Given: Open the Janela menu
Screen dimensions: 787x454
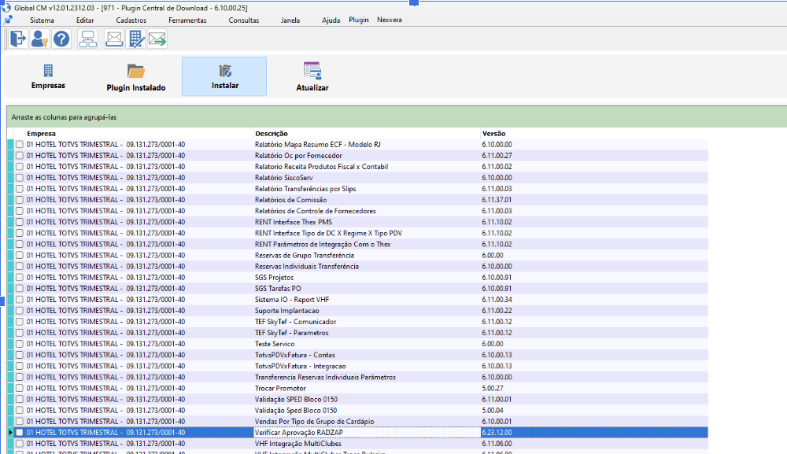Looking at the screenshot, I should [x=290, y=20].
